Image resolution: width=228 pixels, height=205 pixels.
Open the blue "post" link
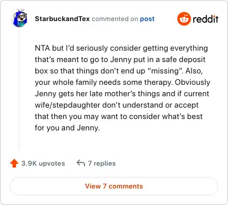click(x=147, y=19)
